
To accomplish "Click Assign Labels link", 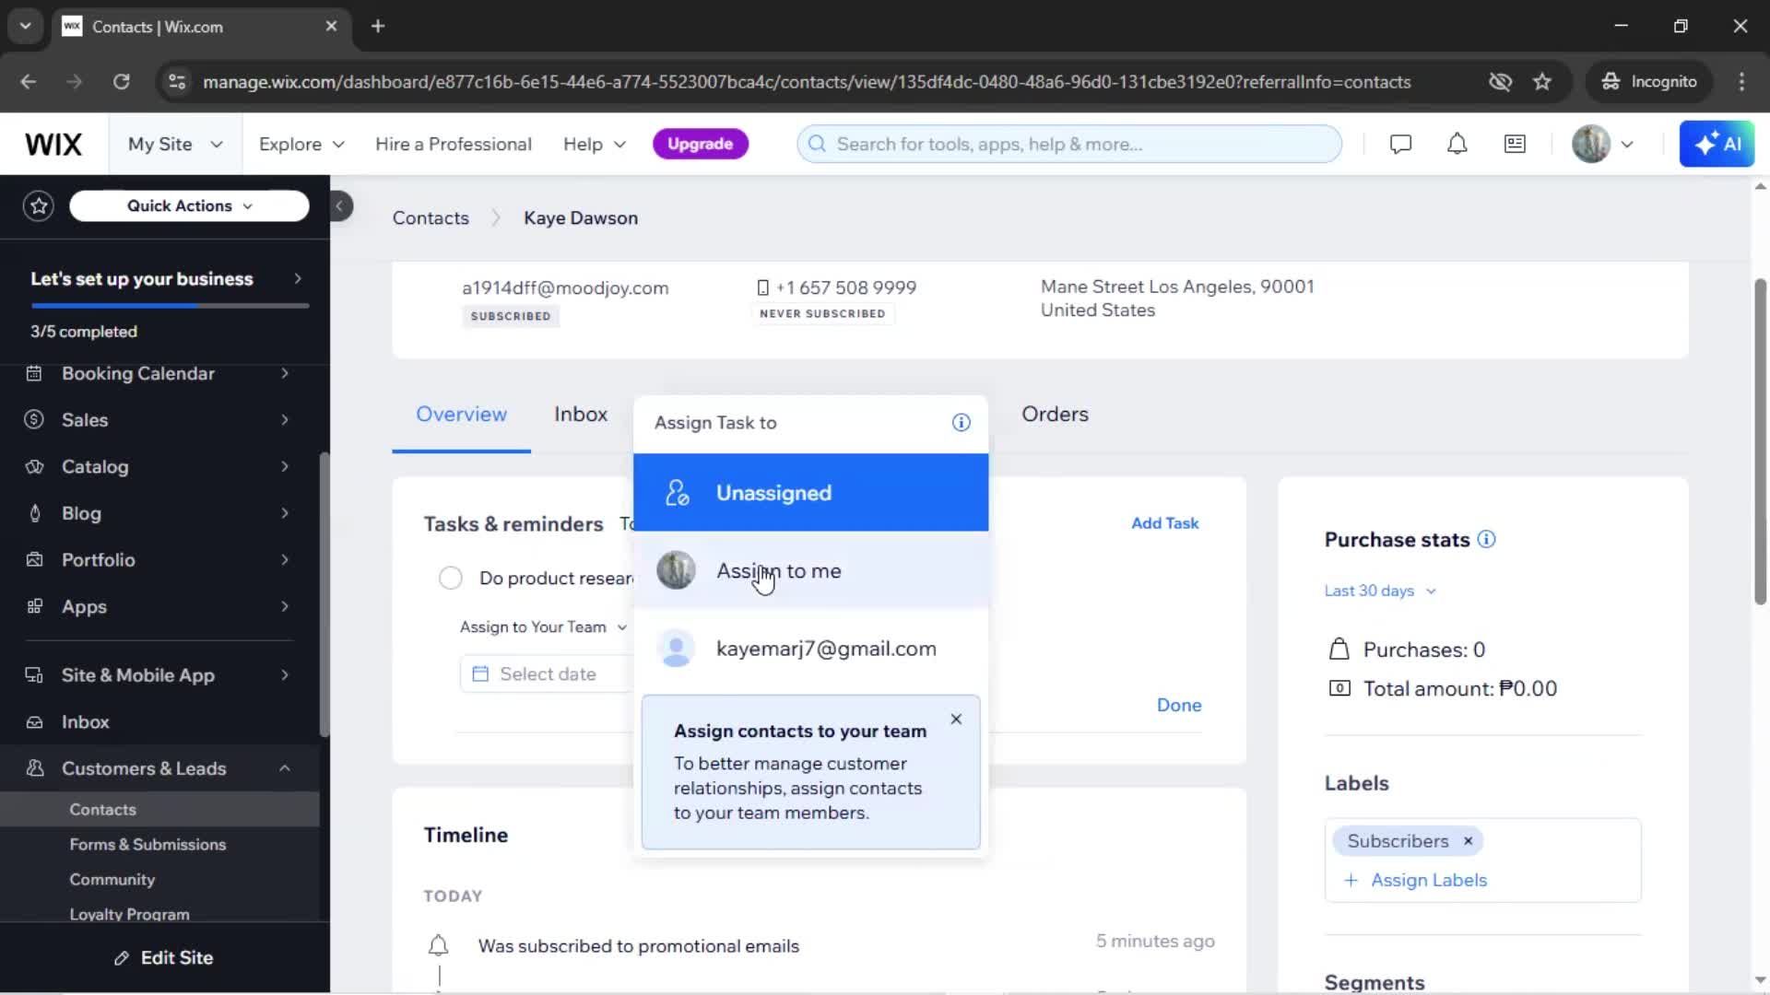I will tap(1415, 881).
